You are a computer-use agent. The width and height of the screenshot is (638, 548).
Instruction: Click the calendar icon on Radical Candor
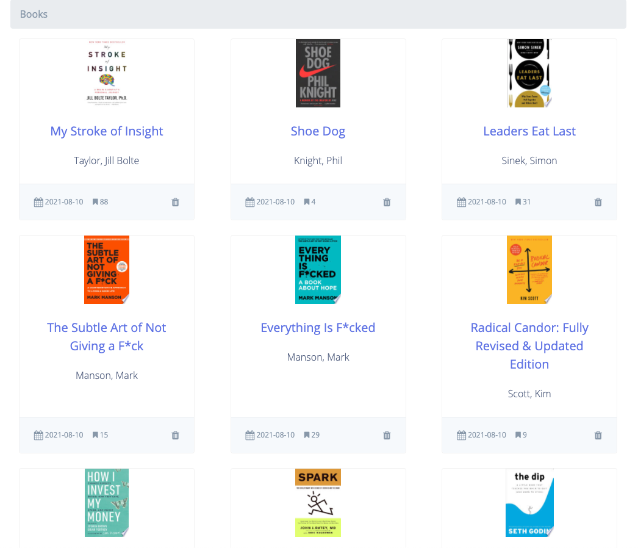[460, 434]
